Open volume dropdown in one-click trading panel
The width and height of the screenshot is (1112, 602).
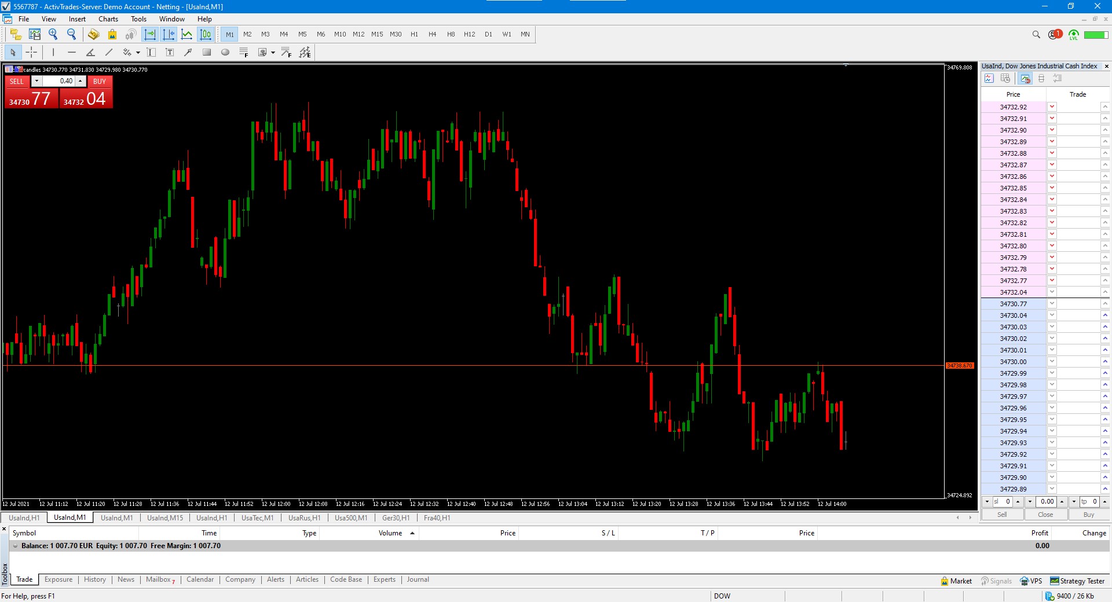(36, 81)
